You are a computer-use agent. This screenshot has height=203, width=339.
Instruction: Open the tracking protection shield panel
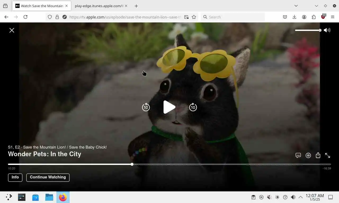pos(50,17)
